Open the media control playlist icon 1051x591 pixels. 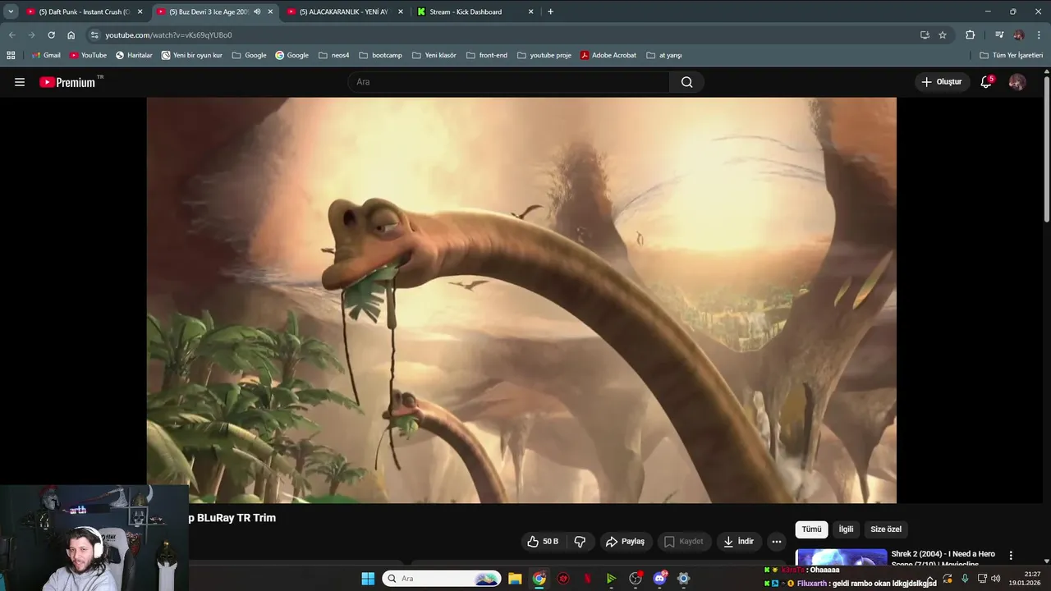[x=999, y=35]
